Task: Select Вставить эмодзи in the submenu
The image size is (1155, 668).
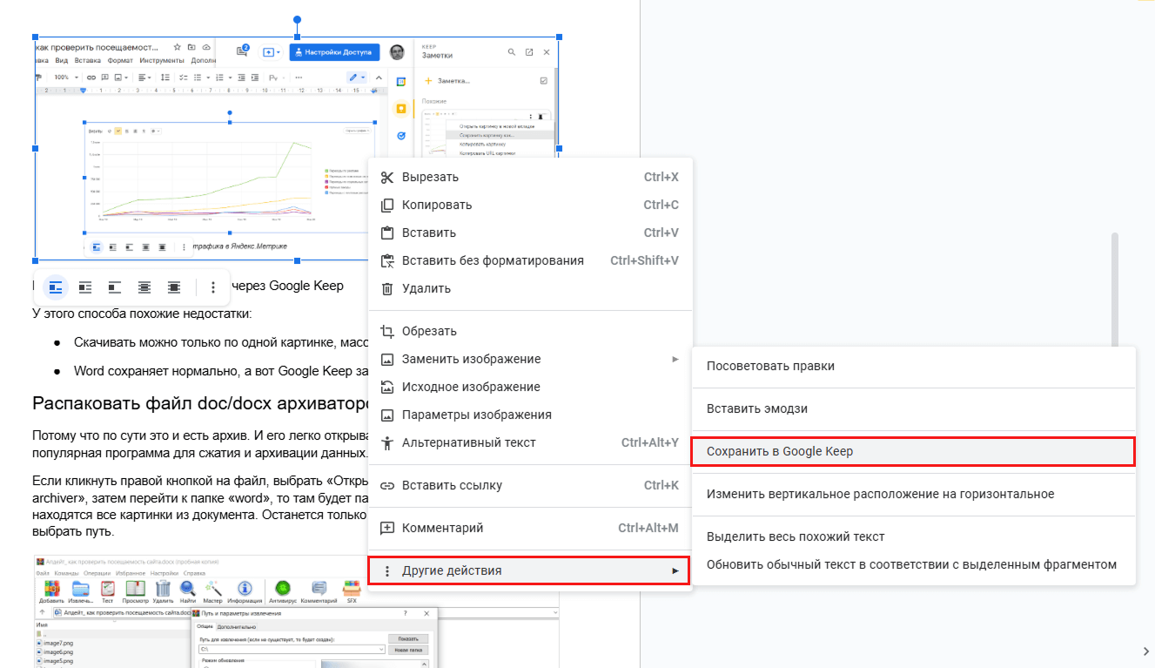Action: point(914,408)
